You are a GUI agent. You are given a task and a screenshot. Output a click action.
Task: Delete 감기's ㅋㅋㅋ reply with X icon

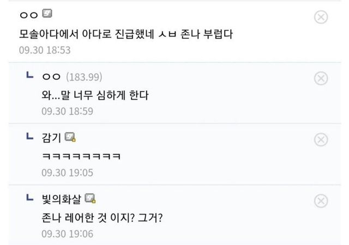point(321,140)
